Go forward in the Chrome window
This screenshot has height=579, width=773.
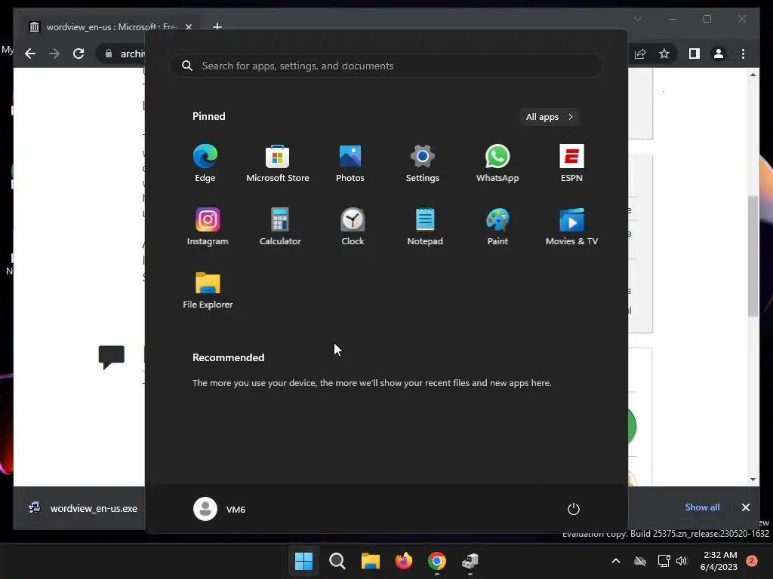click(54, 54)
